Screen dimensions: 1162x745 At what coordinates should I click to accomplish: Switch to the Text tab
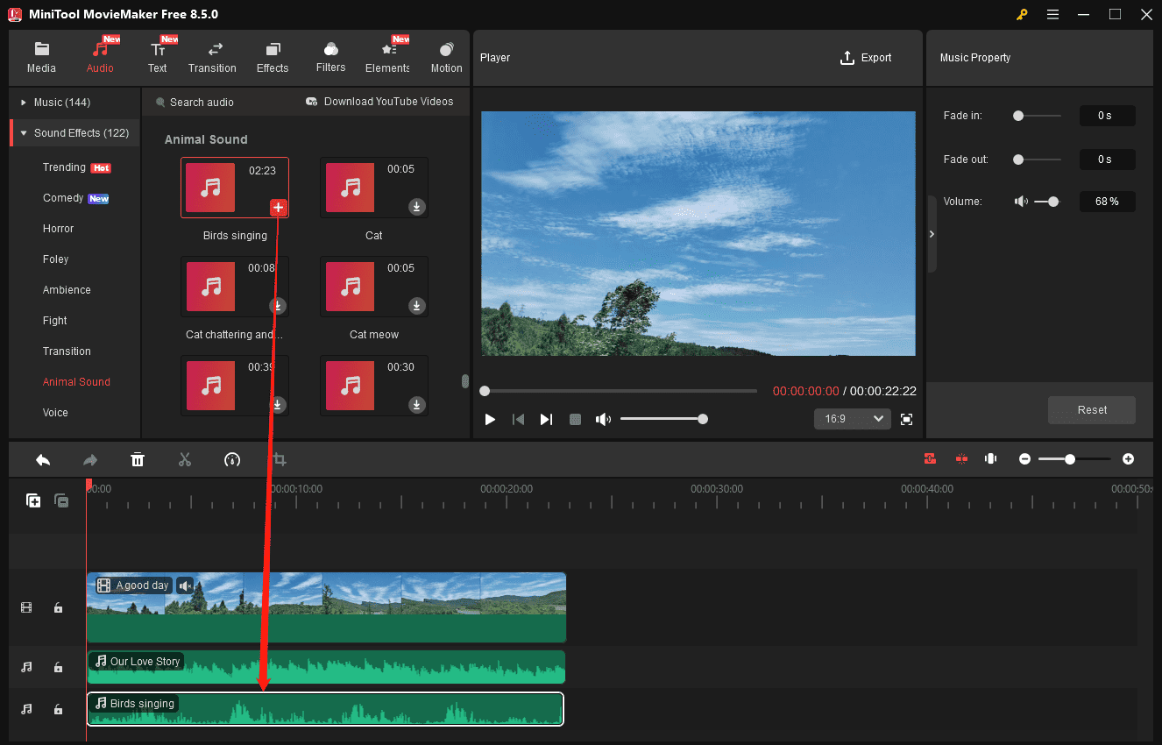click(158, 55)
